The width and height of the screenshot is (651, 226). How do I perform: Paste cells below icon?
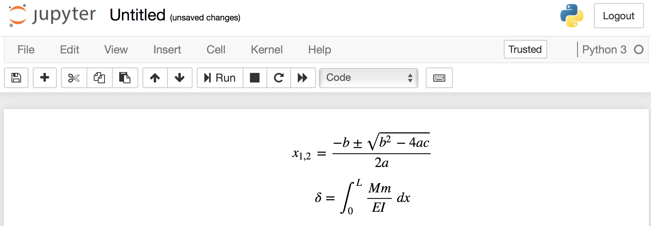125,78
